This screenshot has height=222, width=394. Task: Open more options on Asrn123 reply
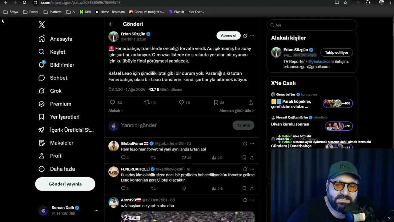point(252,200)
